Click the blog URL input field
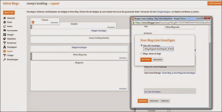 [158, 49]
